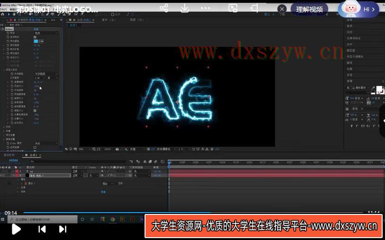This screenshot has width=385, height=240.
Task: Toggle stopwatch for 开始大小 property
Action: (12, 86)
